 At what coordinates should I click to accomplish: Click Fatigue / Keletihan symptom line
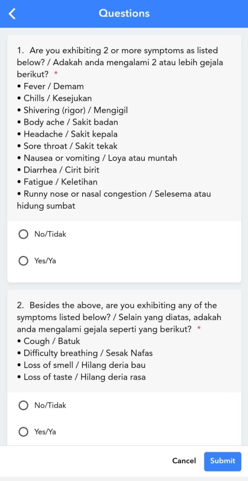57,182
